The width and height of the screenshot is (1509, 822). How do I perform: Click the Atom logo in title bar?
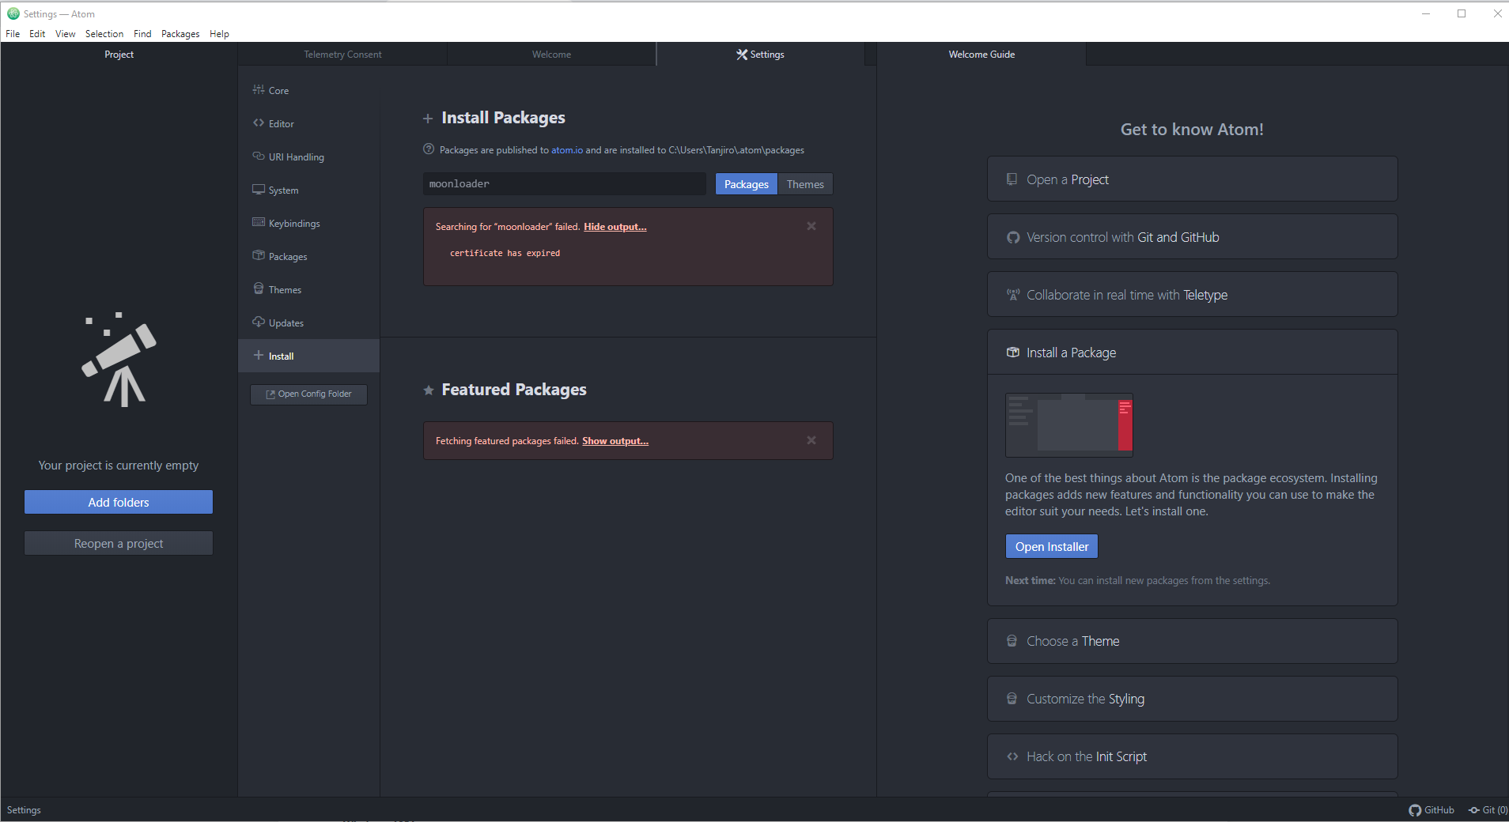[13, 13]
